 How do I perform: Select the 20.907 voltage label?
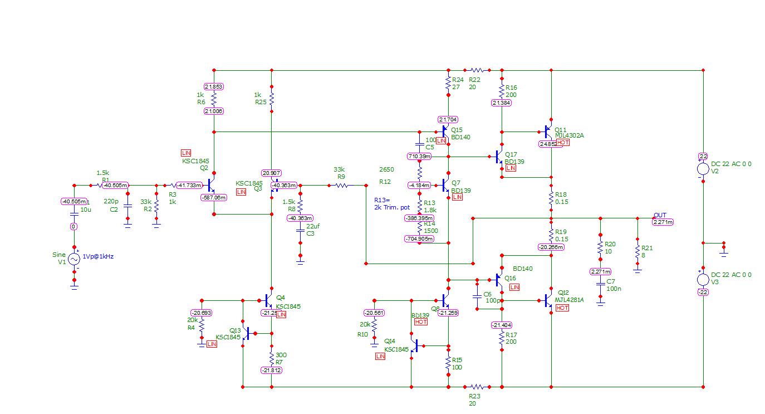click(x=271, y=173)
